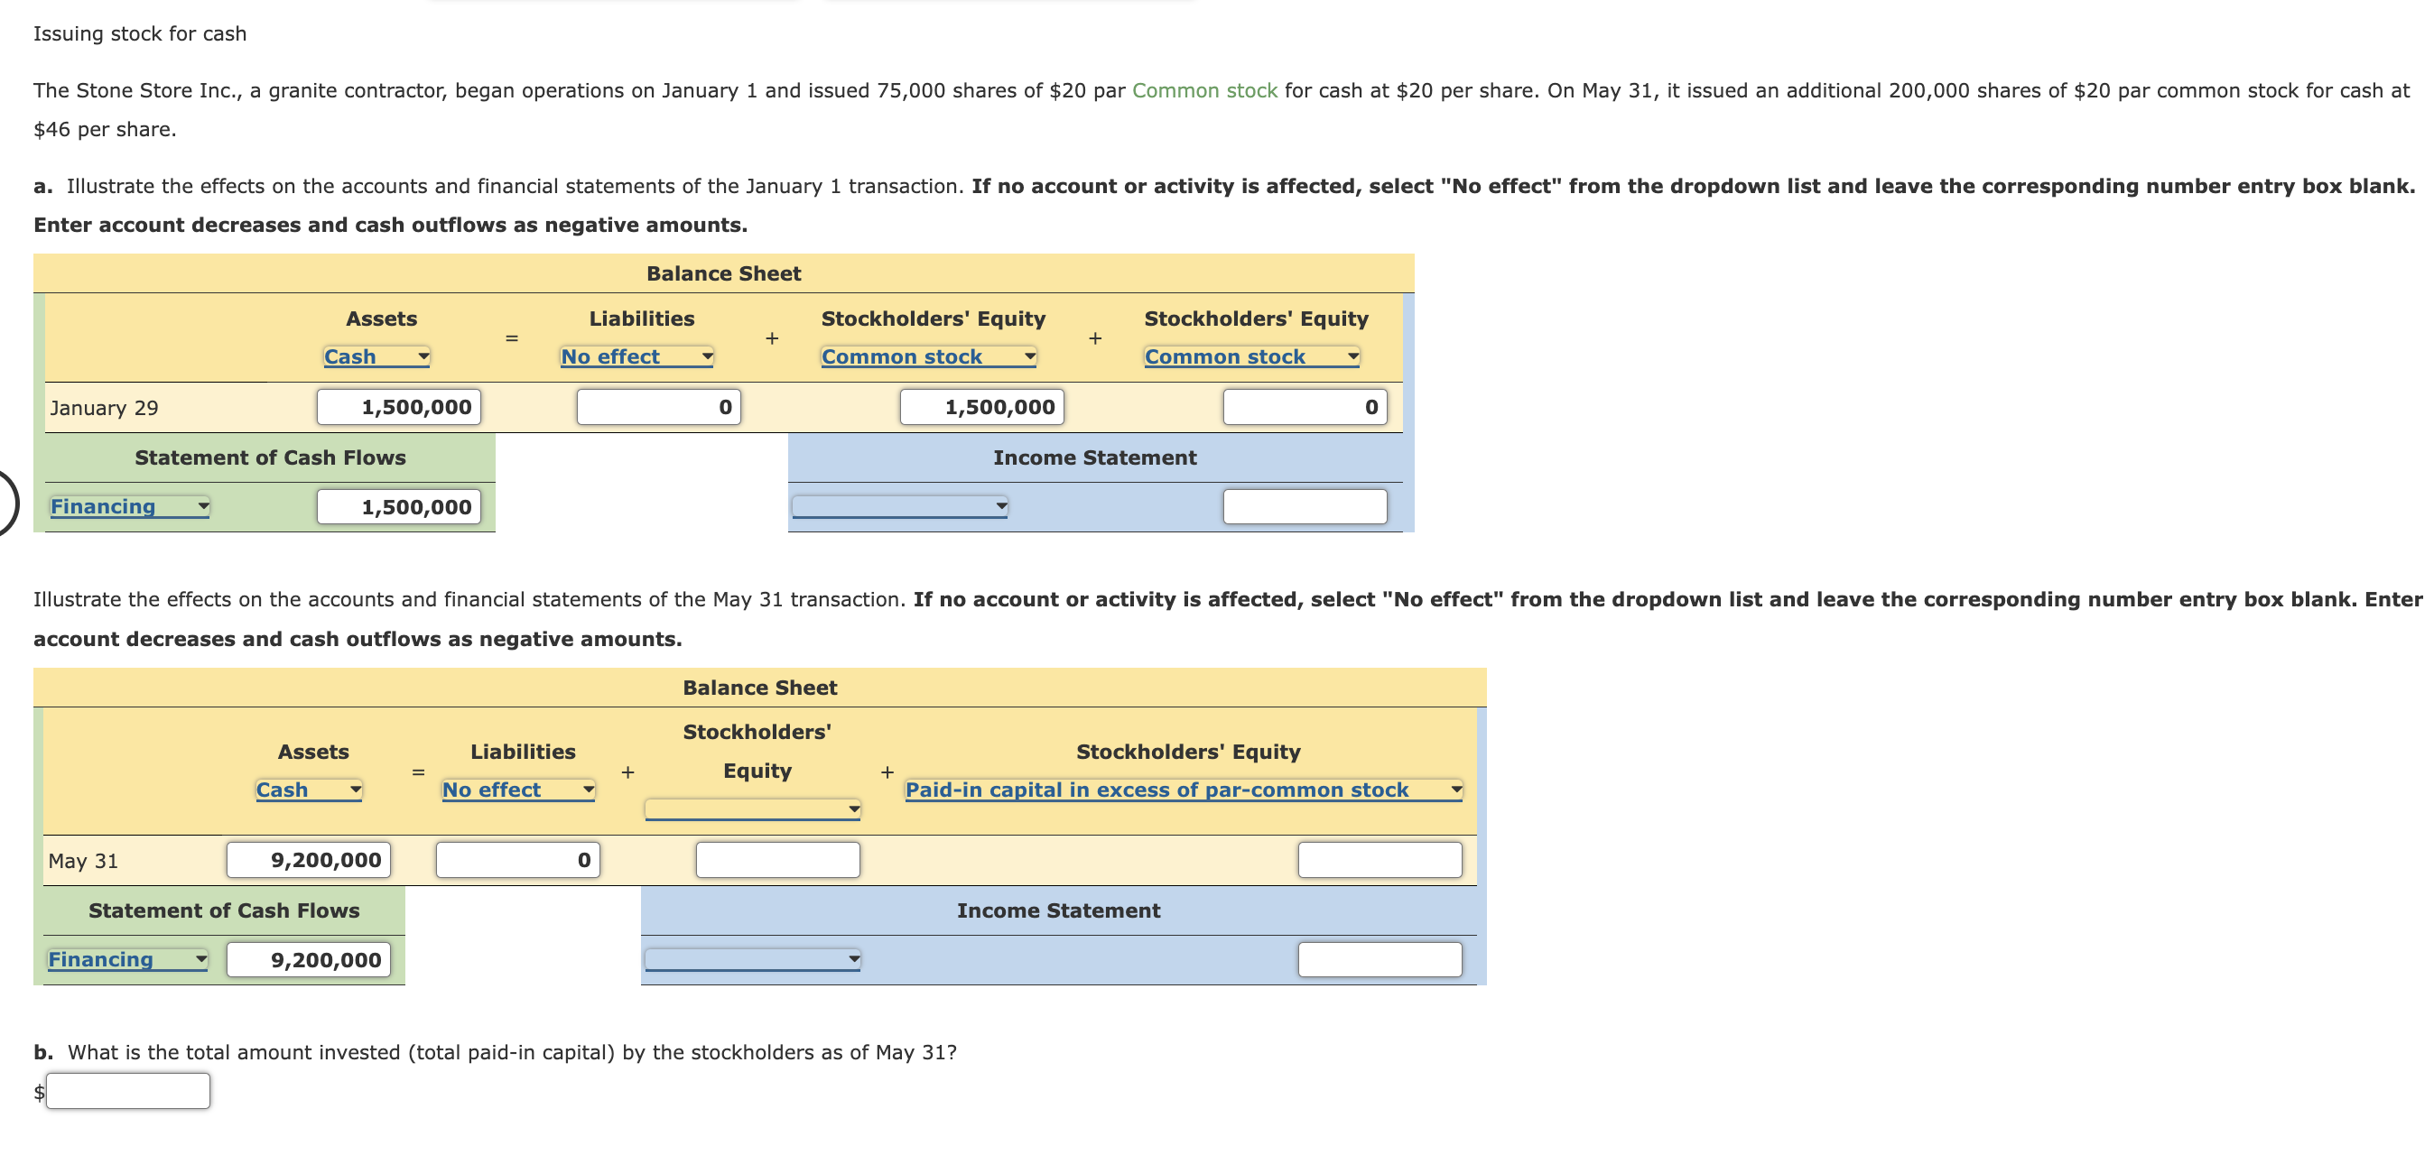The height and width of the screenshot is (1155, 2434).
Task: Open the Common stock hyperlink
Action: tap(1203, 90)
